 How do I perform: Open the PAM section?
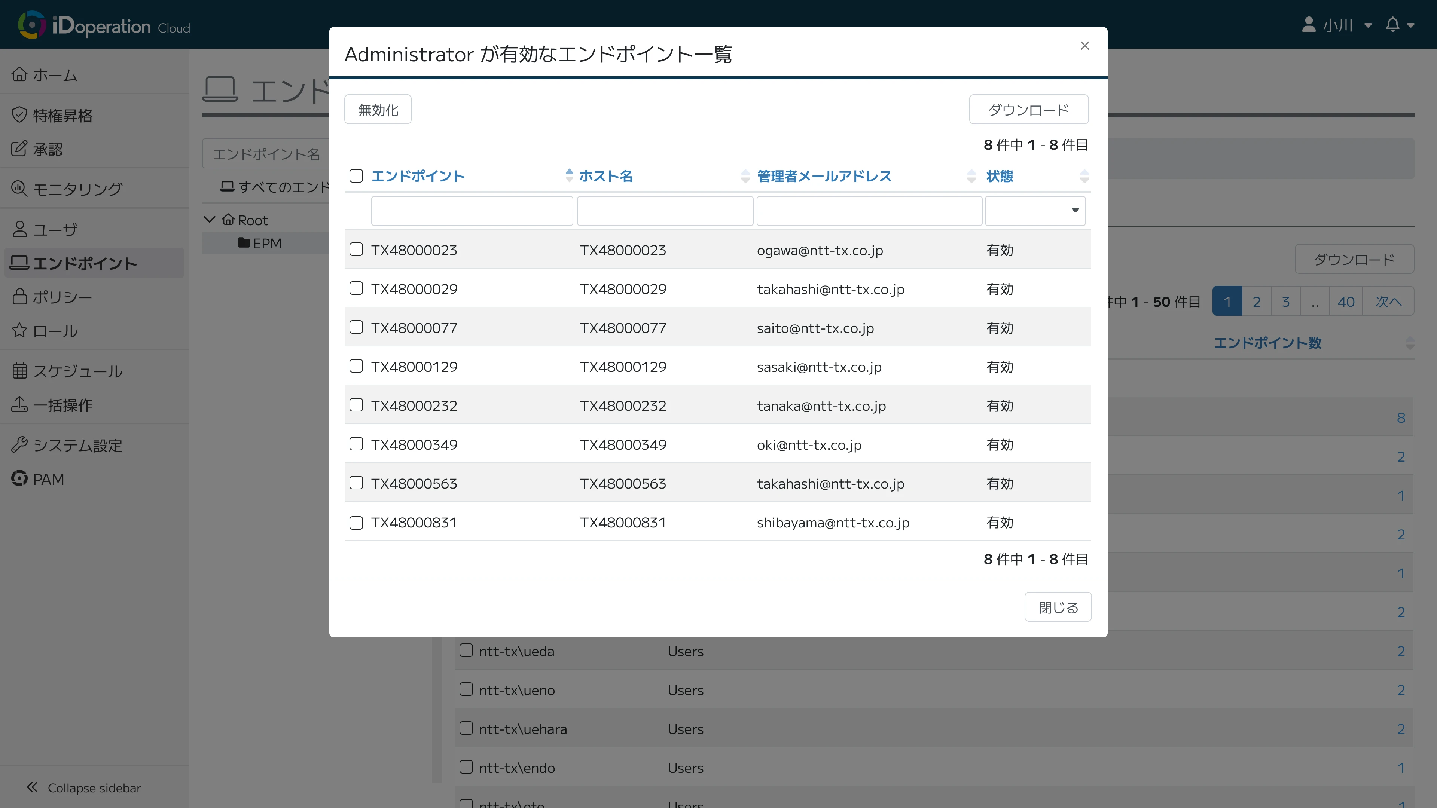[x=48, y=478]
